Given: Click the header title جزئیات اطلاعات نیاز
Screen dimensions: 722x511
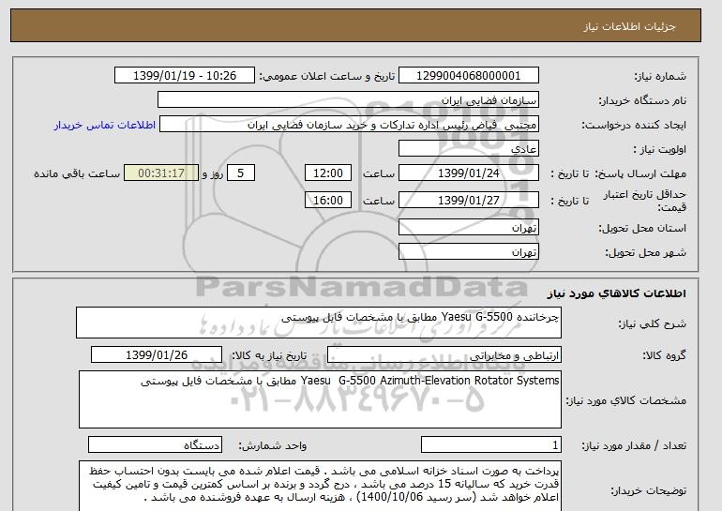Looking at the screenshot, I should click(629, 26).
